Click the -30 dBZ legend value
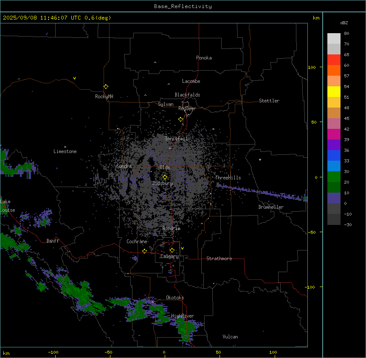 (348, 224)
